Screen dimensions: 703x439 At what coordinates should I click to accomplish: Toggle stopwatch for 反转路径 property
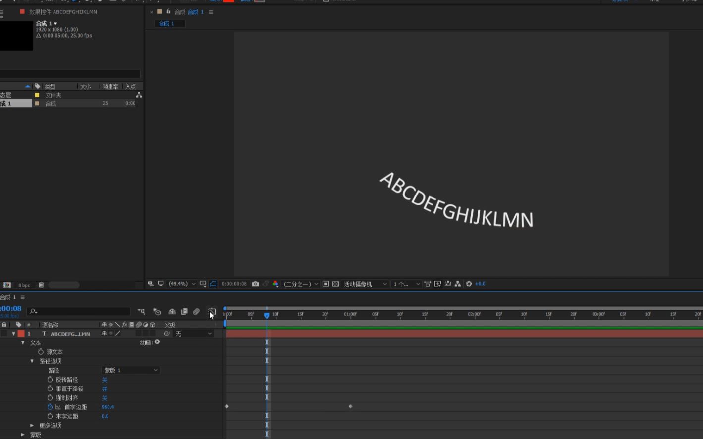point(50,380)
